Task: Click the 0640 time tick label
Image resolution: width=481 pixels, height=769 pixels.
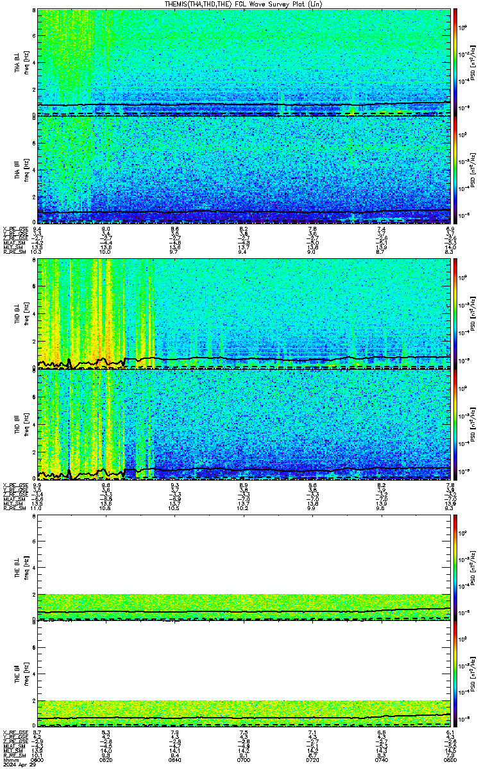Action: pyautogui.click(x=175, y=760)
